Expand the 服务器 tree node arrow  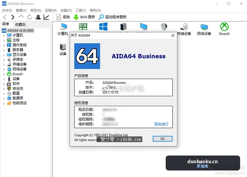(x=4, y=50)
